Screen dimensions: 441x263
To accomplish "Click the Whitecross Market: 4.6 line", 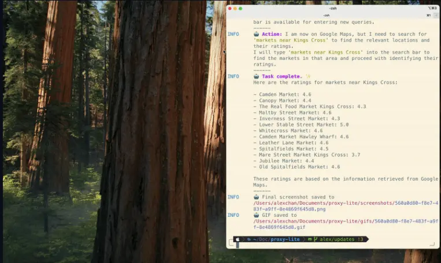I will [288, 130].
